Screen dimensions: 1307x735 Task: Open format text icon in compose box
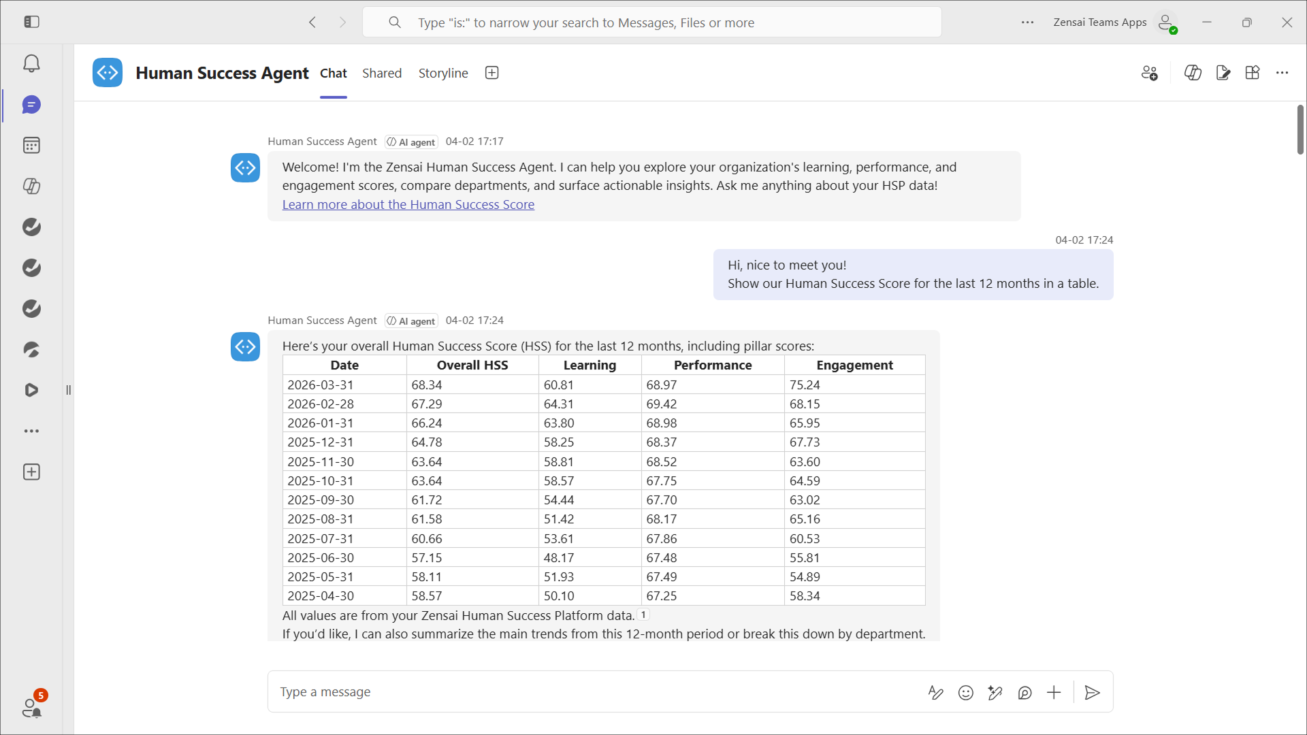[935, 693]
